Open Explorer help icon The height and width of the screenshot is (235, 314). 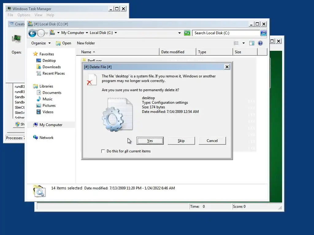click(x=260, y=43)
